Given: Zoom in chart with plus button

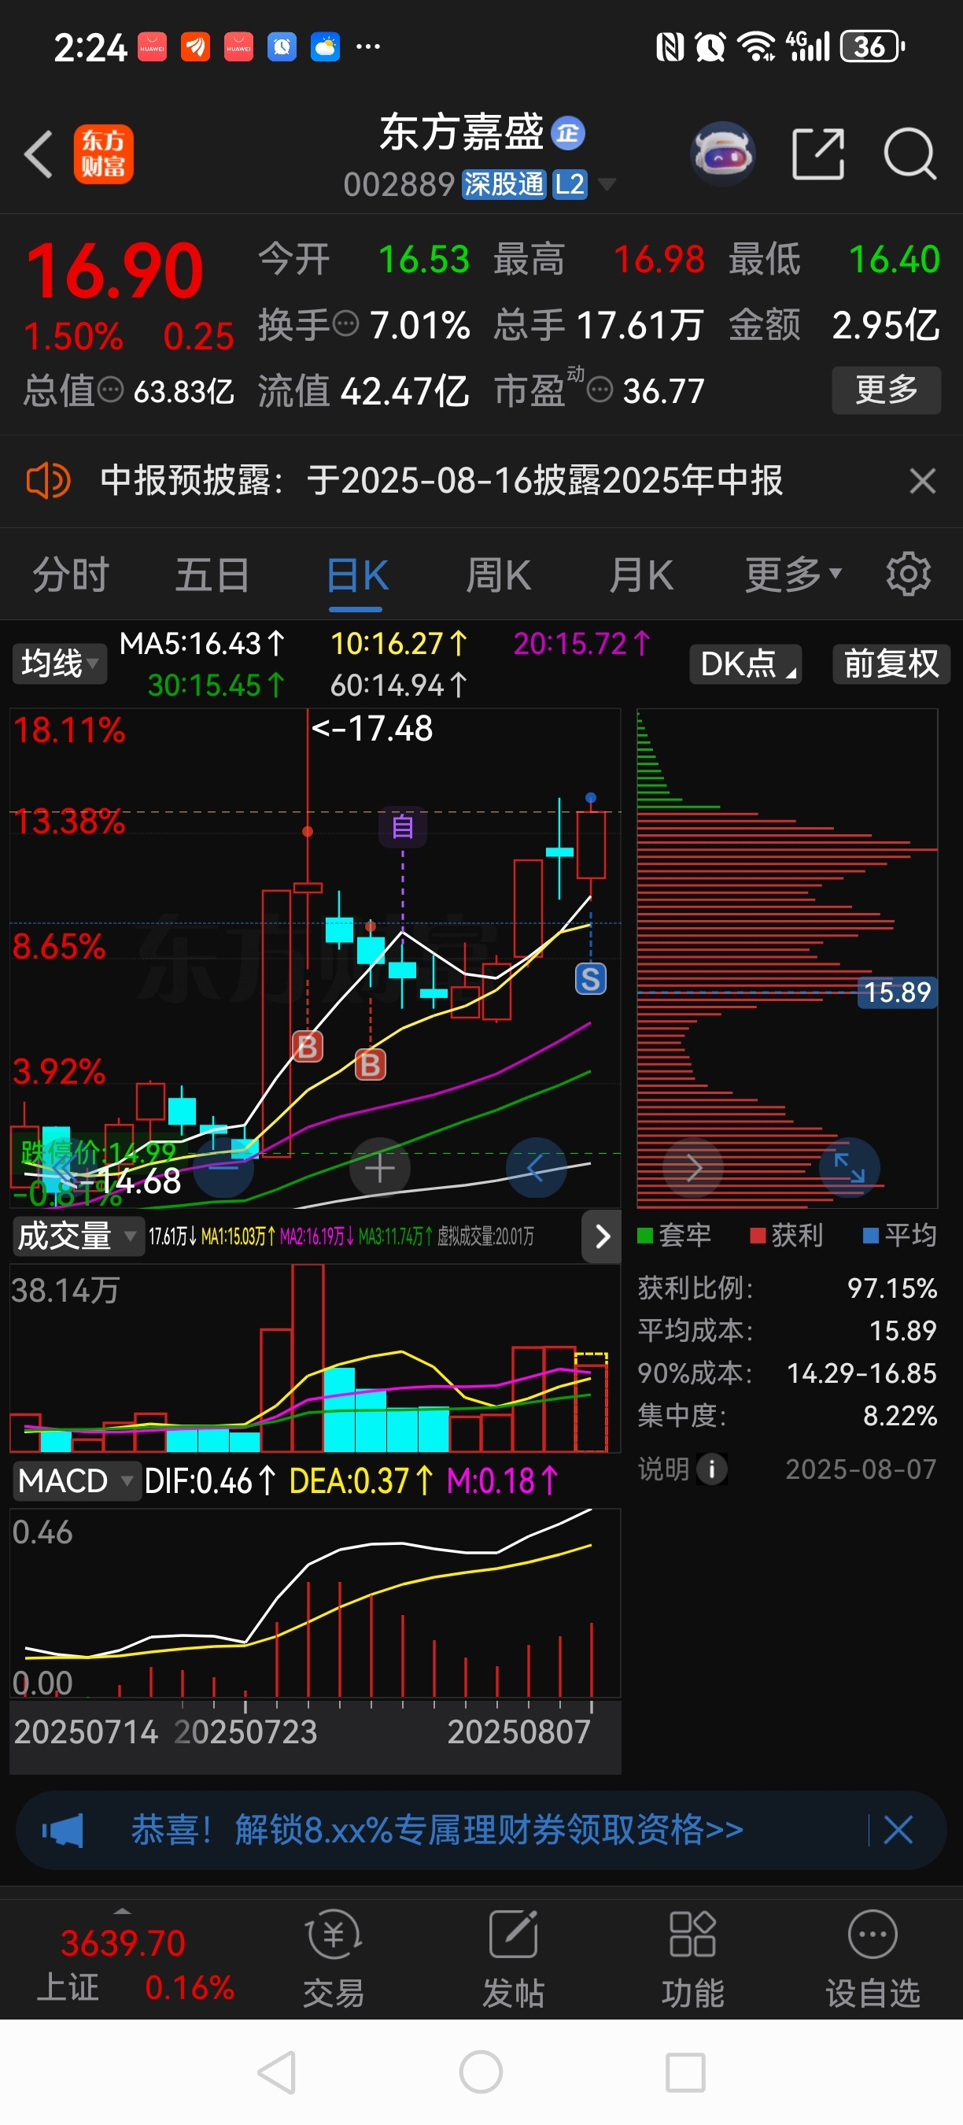Looking at the screenshot, I should pos(380,1168).
